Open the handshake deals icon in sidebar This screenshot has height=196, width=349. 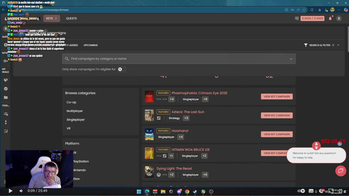click(6, 80)
